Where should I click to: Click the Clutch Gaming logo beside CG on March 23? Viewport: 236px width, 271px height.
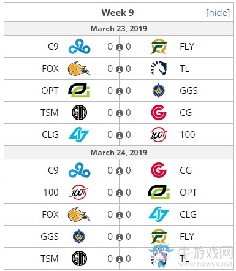coord(159,113)
